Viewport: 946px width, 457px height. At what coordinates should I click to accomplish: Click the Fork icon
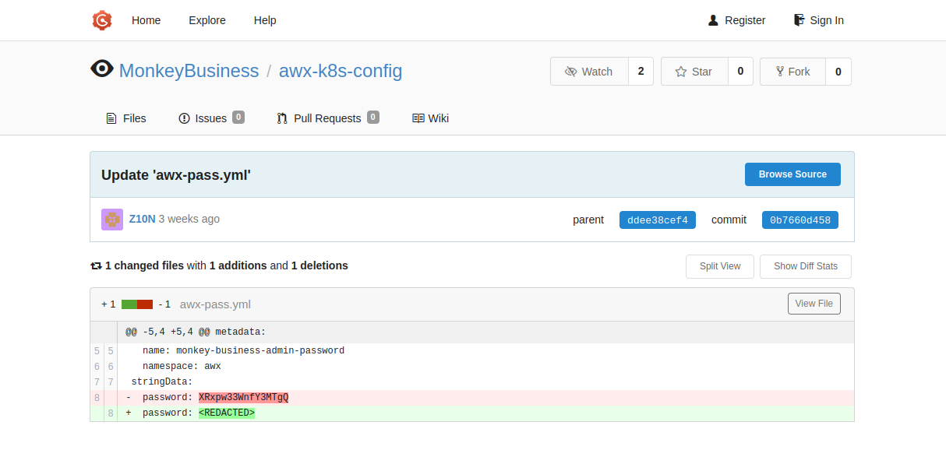click(x=778, y=71)
